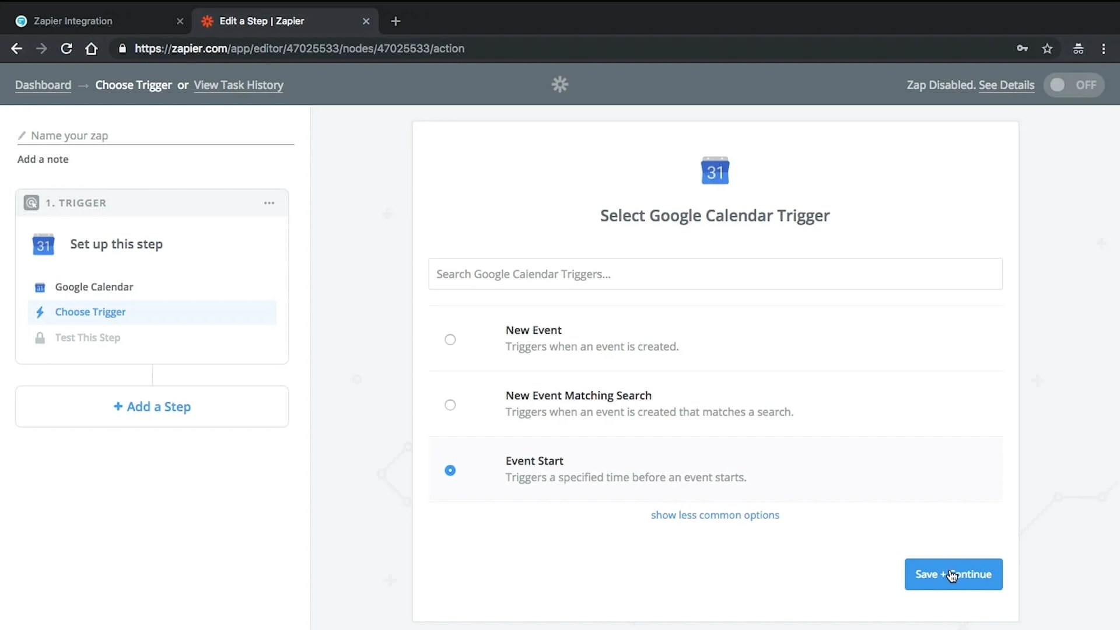The image size is (1120, 630).
Task: Click the Zapier asterisk logo in the header
Action: [559, 84]
